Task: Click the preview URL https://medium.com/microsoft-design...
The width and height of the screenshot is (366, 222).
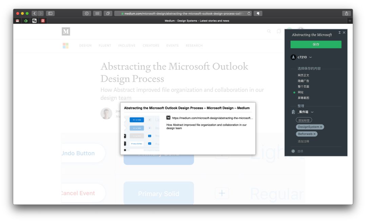Action: click(x=212, y=118)
